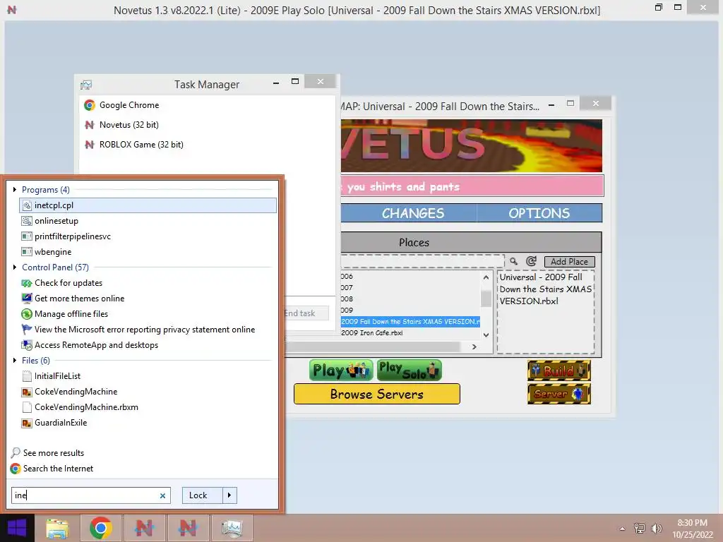
Task: Click the map list scroll-up arrow
Action: [486, 277]
